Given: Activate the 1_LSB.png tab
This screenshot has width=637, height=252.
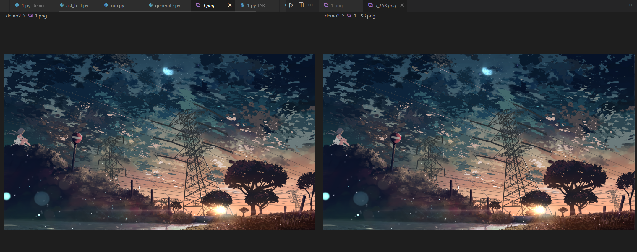Looking at the screenshot, I should tap(385, 5).
